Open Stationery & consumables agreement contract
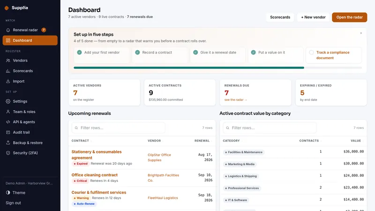375x211 pixels. [x=97, y=155]
